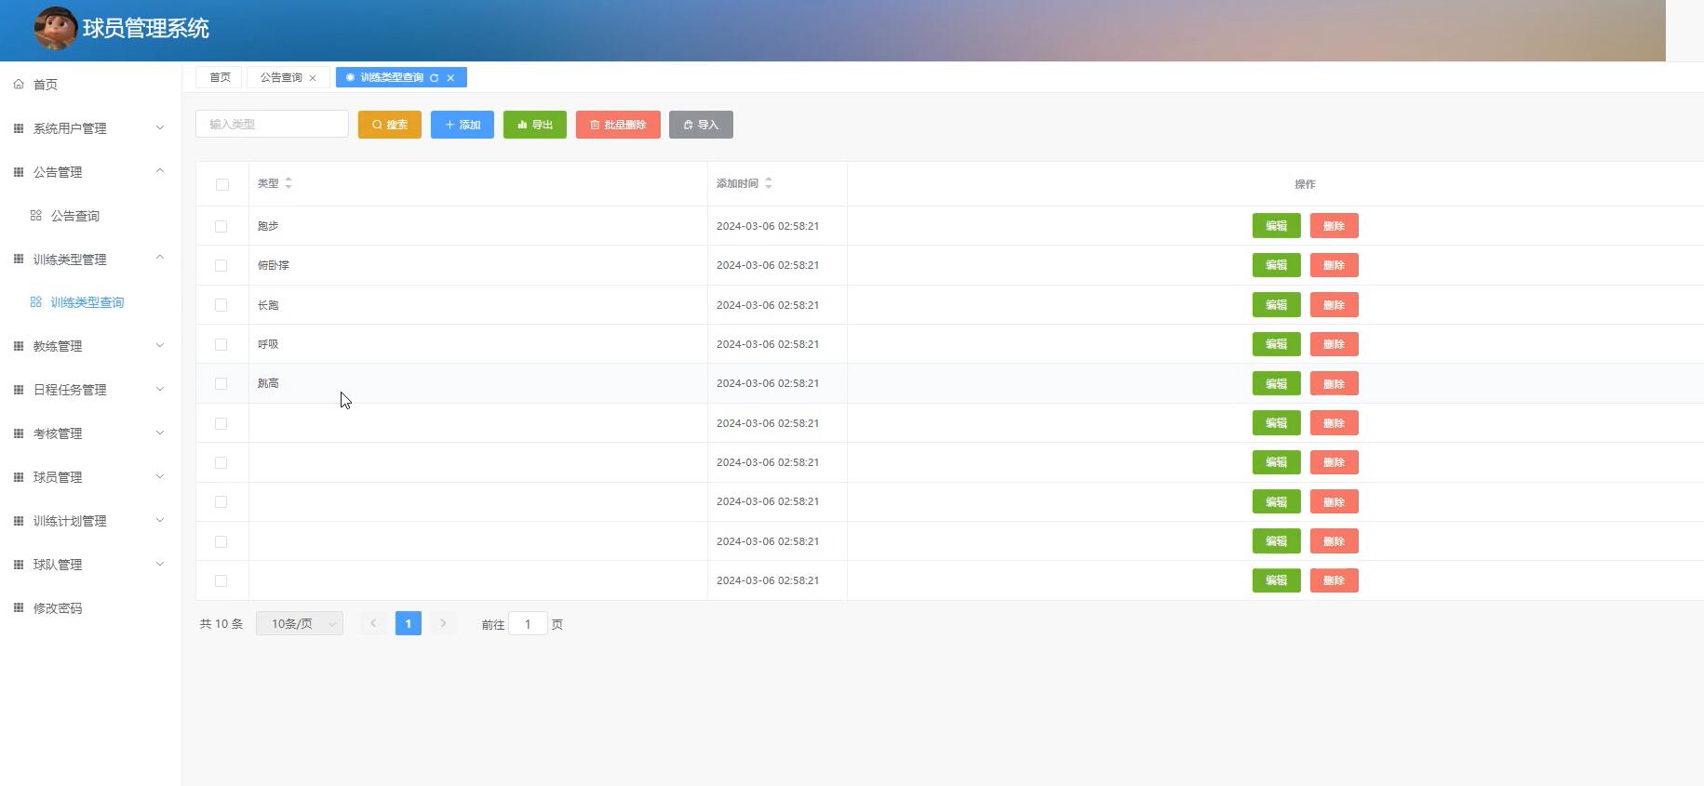Sort by 添加时间 column arrows
Screen dimensions: 1704x786
point(769,183)
